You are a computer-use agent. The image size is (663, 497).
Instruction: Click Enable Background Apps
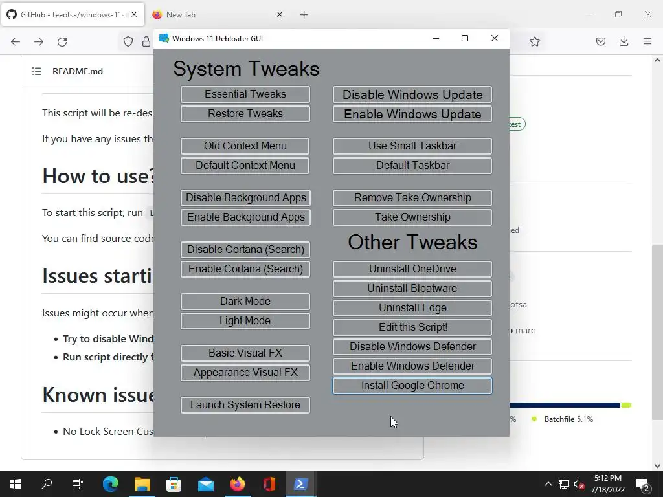245,217
